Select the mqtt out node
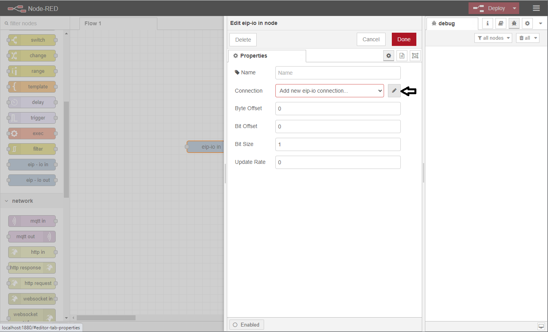 tap(32, 237)
